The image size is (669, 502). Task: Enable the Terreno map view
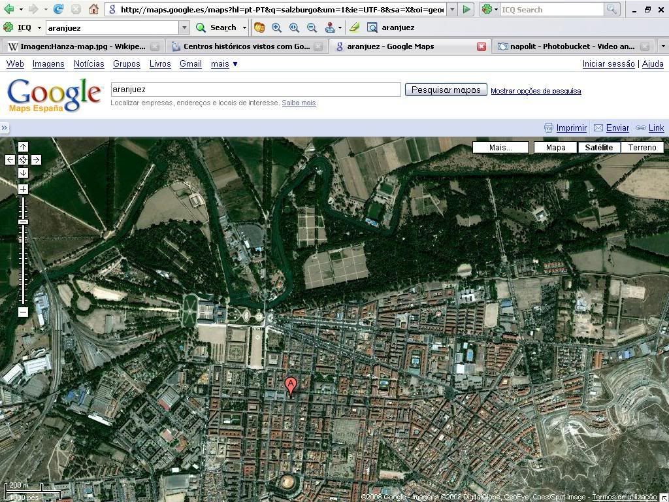click(x=642, y=147)
